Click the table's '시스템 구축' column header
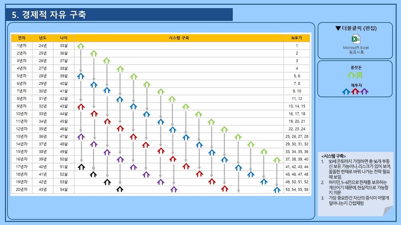401x225 pixels. coord(179,38)
